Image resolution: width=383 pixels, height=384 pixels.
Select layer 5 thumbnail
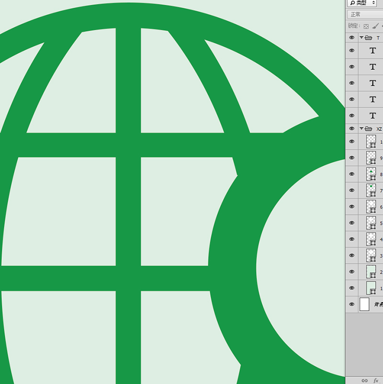click(371, 223)
